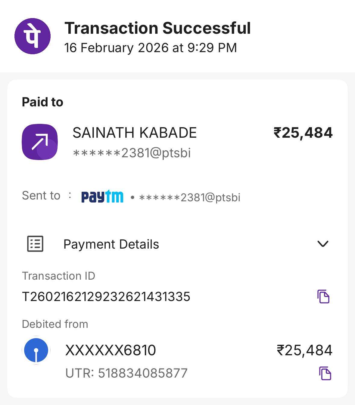Select recipient name SAINATH KABADE

[x=135, y=133]
